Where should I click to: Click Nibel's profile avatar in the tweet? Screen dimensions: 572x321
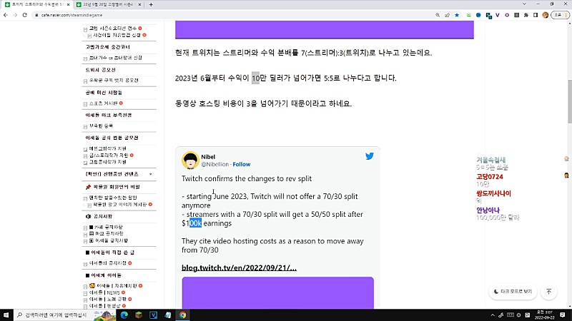coord(190,160)
